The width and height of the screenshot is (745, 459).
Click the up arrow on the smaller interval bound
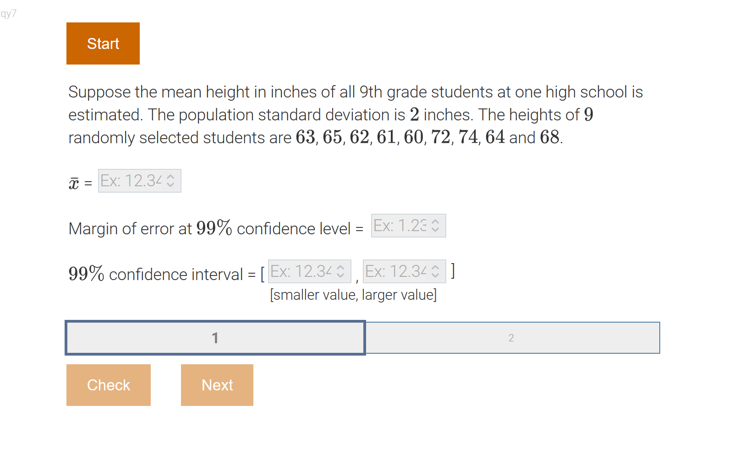(x=340, y=268)
